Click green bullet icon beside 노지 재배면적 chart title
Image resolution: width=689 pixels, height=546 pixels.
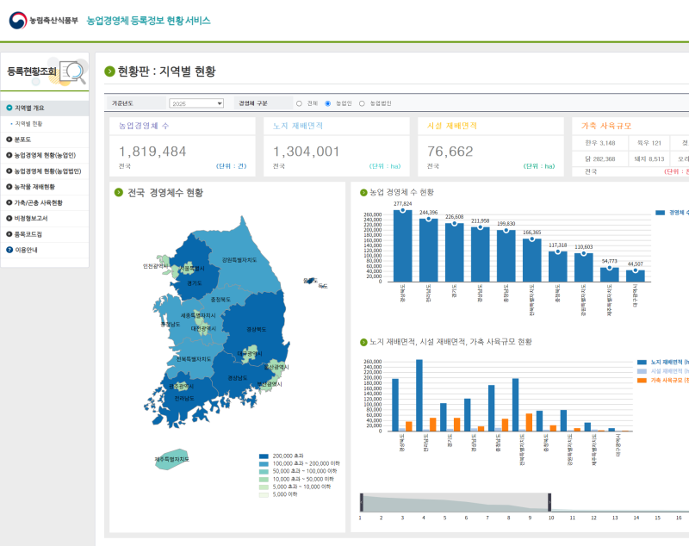click(x=363, y=342)
